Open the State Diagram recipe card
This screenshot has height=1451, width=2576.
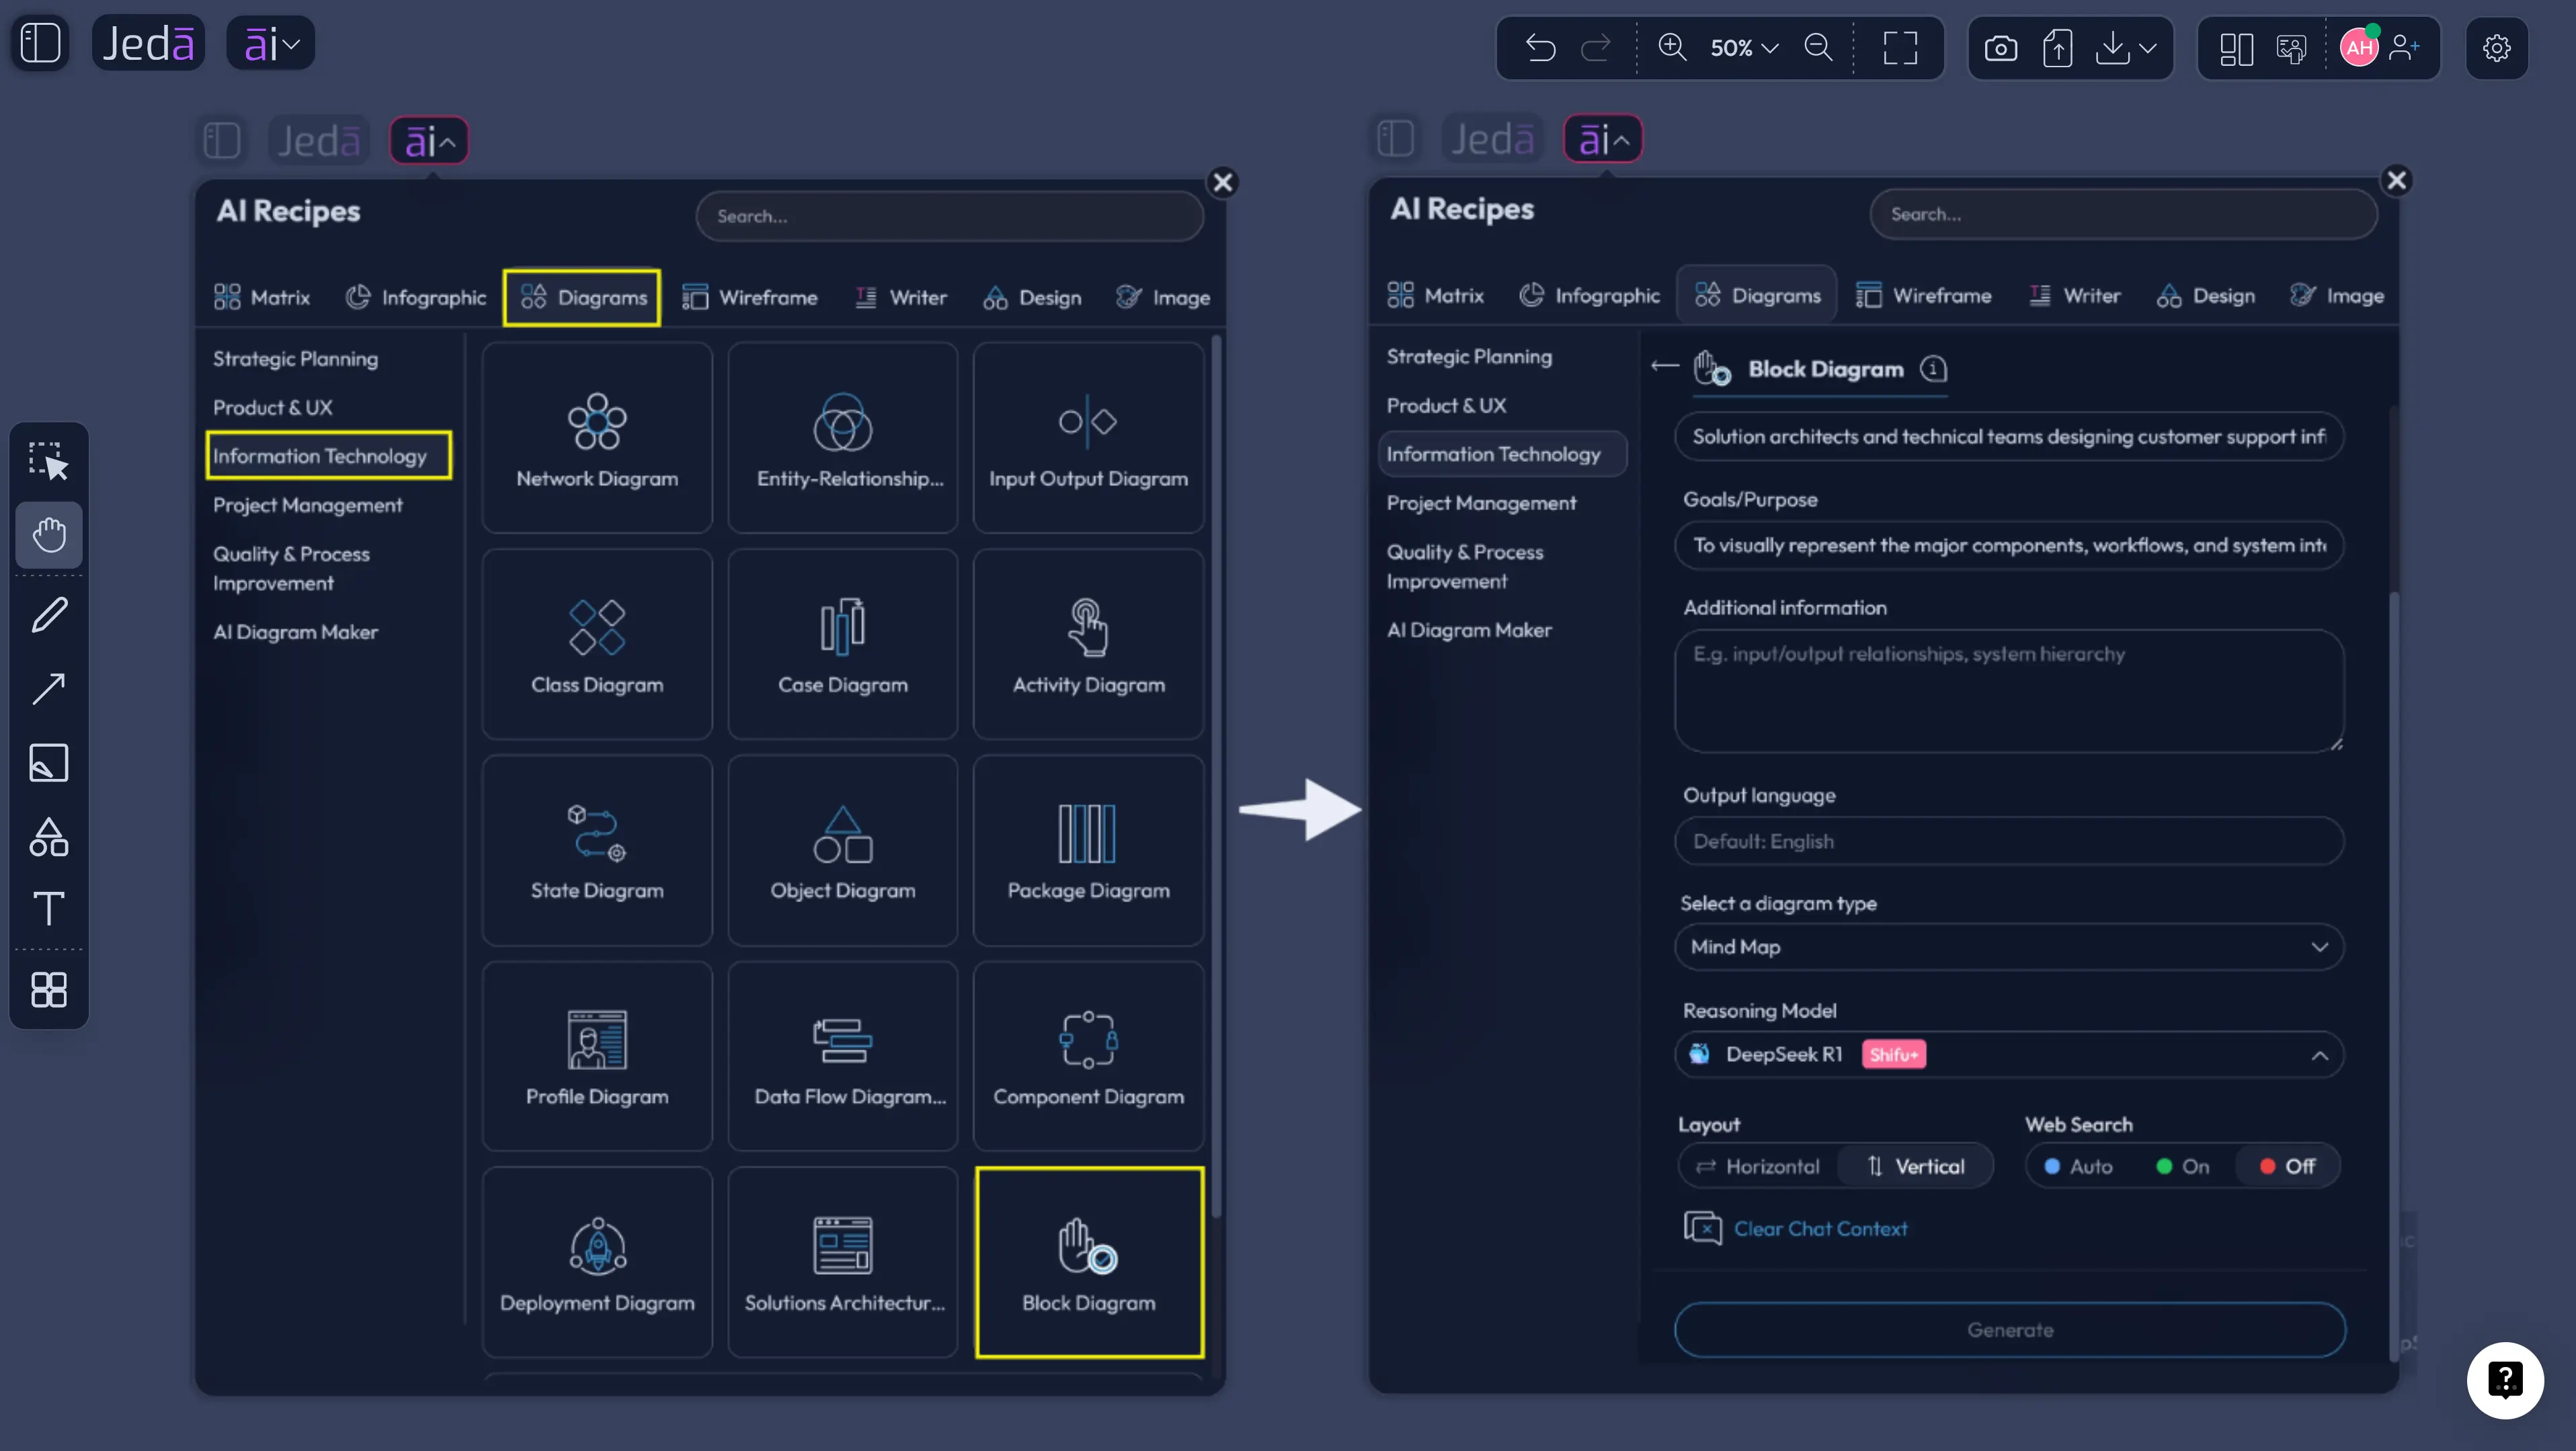click(x=597, y=850)
